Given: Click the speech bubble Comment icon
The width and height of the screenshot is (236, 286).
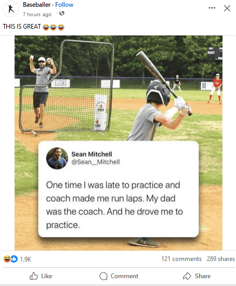Looking at the screenshot, I should [103, 276].
